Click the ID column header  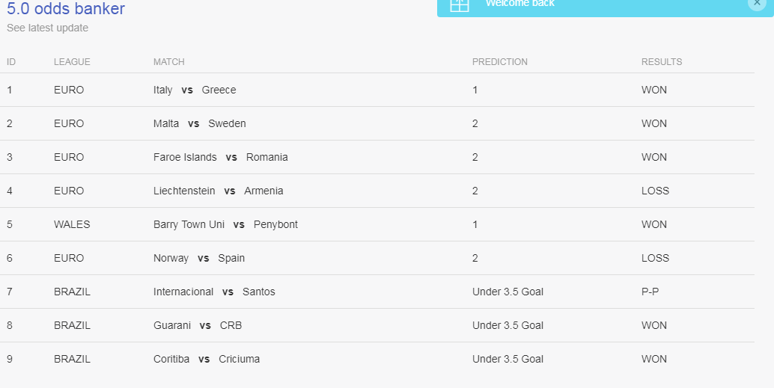(x=11, y=62)
